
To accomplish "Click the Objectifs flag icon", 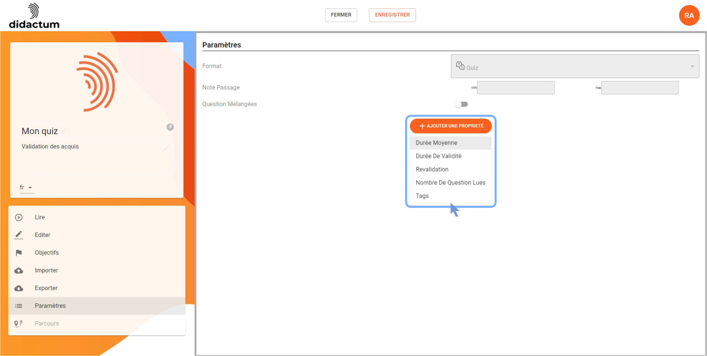I will pos(19,253).
